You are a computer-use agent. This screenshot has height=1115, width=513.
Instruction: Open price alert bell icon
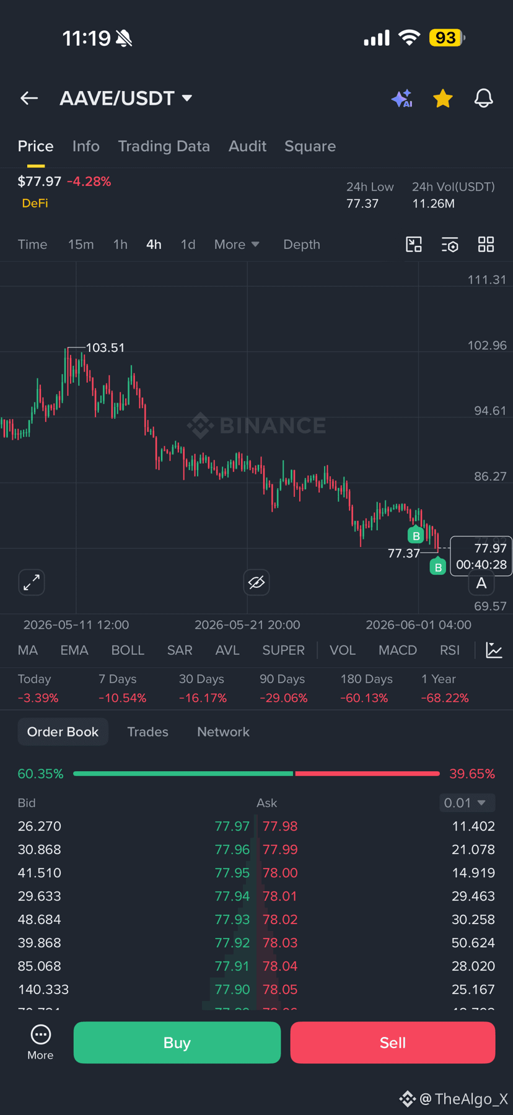click(484, 98)
